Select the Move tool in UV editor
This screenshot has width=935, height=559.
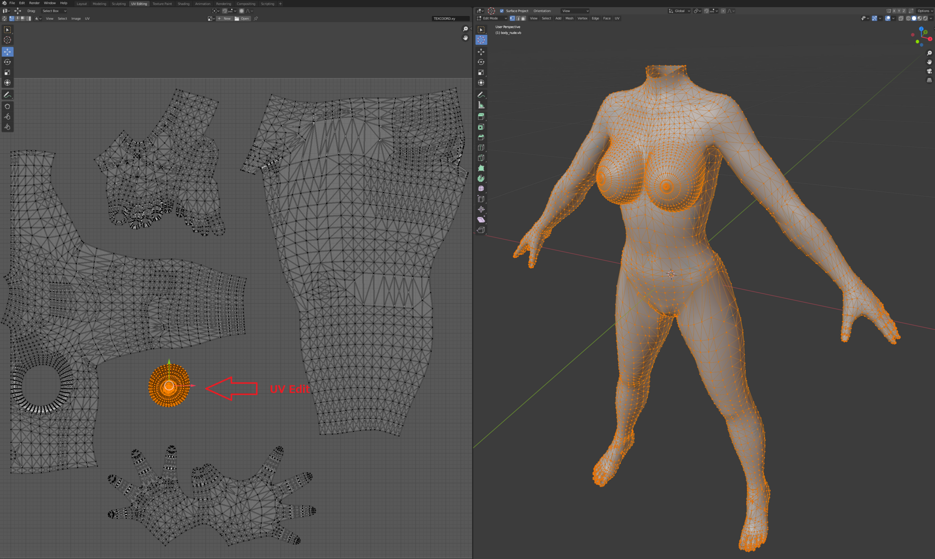coord(7,52)
